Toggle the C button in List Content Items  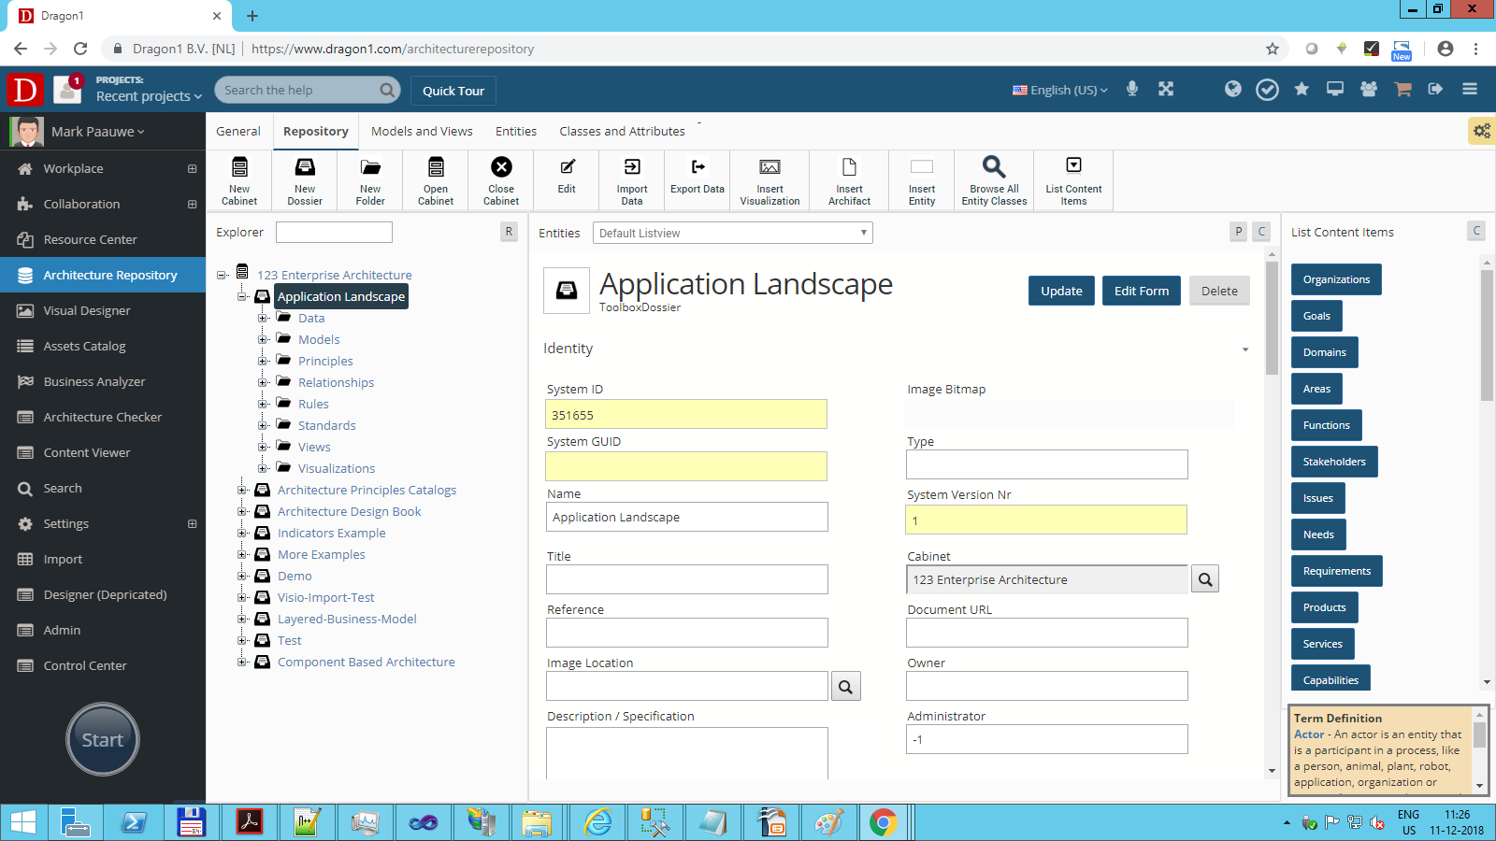click(1476, 231)
